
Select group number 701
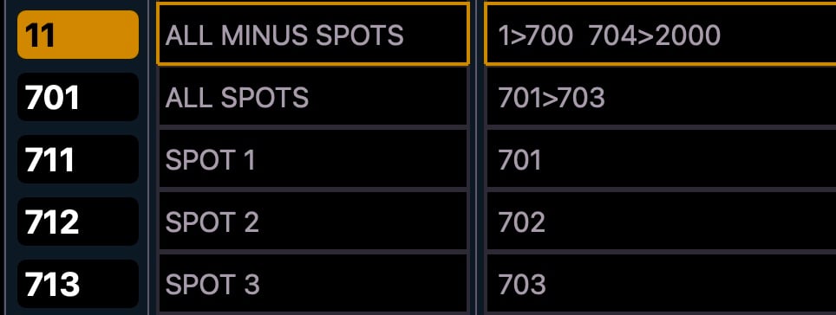78,97
